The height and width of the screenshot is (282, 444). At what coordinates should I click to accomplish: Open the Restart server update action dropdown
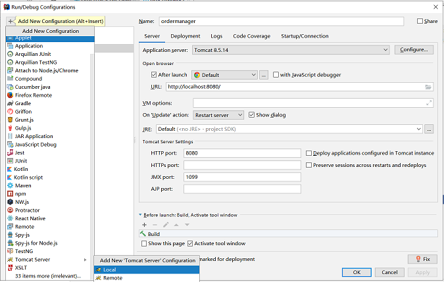point(218,115)
